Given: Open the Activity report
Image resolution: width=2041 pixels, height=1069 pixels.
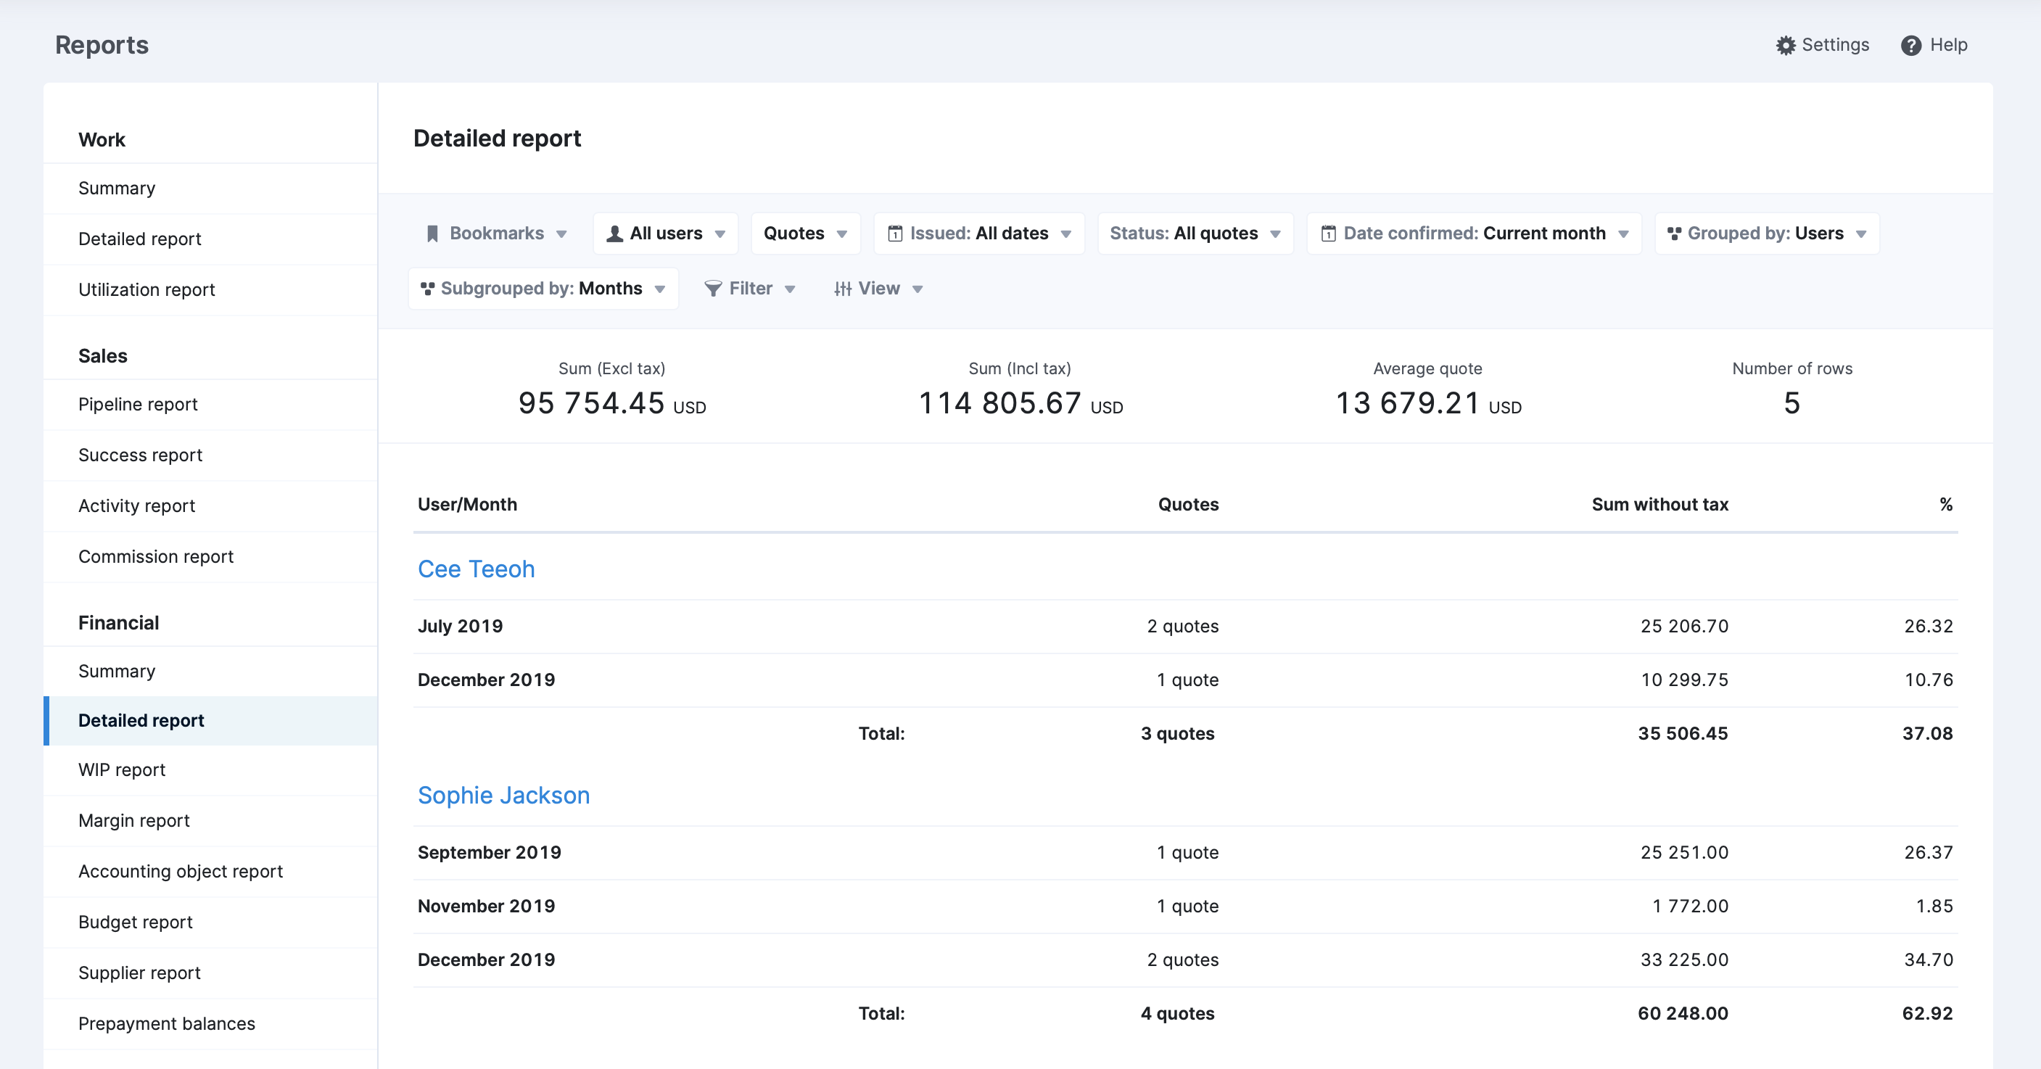Looking at the screenshot, I should tap(211, 506).
